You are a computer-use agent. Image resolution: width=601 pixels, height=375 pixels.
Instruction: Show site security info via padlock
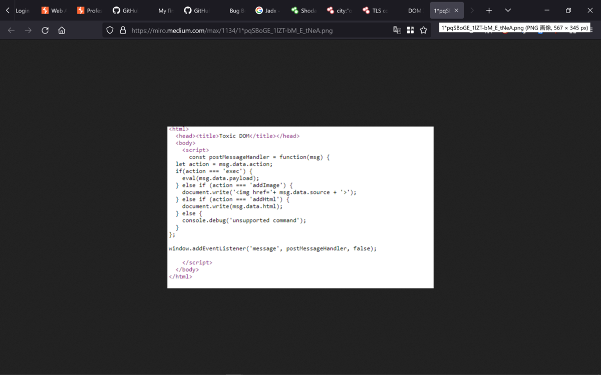point(123,30)
